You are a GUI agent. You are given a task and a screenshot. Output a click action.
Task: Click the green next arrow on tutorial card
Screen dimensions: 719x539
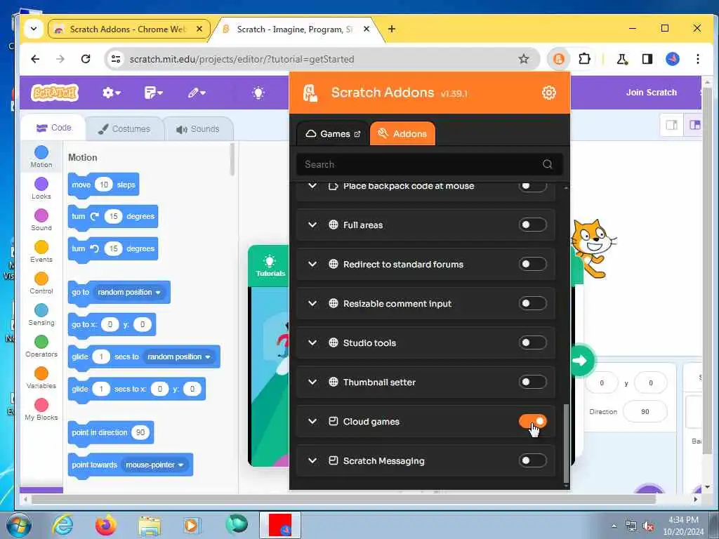point(579,360)
